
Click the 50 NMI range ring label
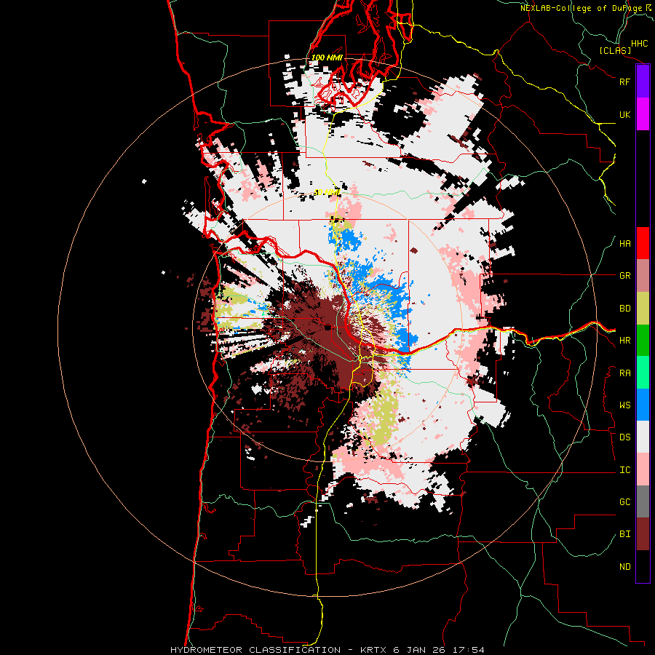coord(327,192)
